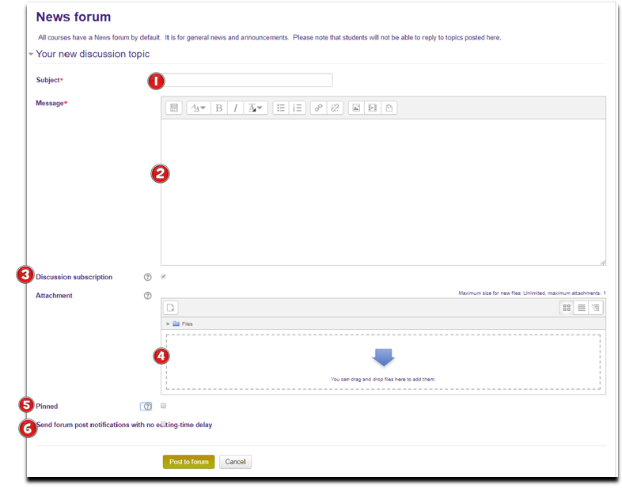Image resolution: width=622 pixels, height=488 pixels.
Task: Apply bold formatting in message editor
Action: [x=218, y=108]
